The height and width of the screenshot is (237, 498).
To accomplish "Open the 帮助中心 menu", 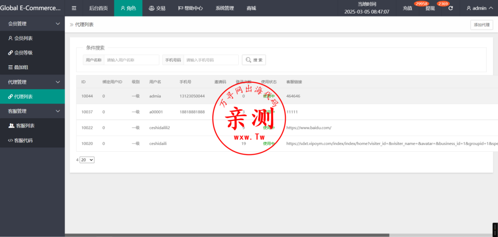I will (x=191, y=8).
